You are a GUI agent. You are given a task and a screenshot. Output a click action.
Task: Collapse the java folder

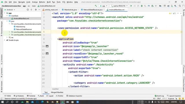(x=7, y=21)
